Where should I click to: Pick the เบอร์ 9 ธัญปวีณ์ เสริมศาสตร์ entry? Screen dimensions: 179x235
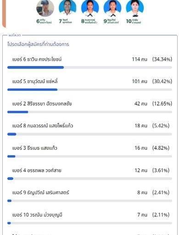click(89, 196)
